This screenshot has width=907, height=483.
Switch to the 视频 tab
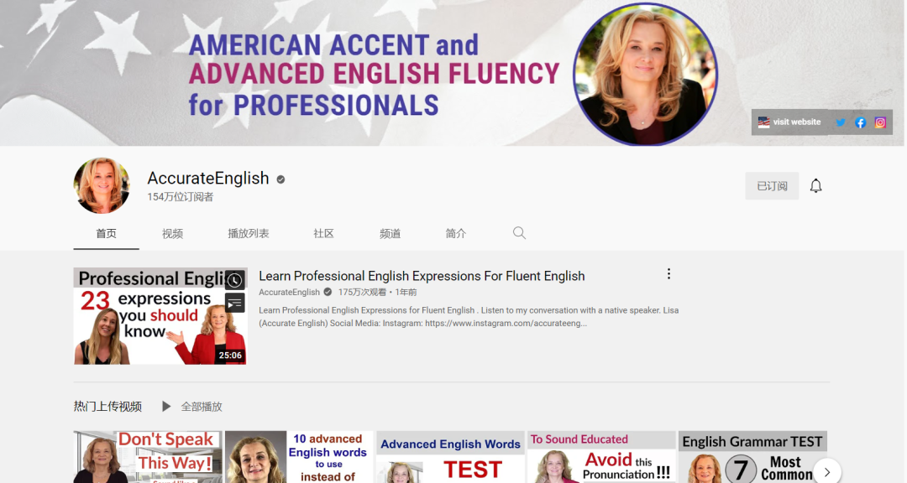coord(172,233)
